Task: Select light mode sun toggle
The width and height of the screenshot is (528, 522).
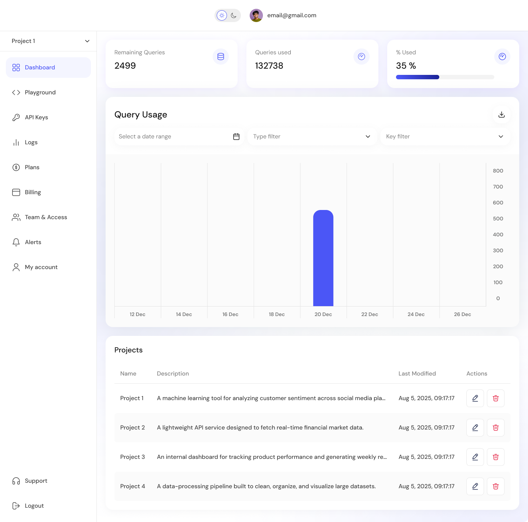Action: [222, 15]
